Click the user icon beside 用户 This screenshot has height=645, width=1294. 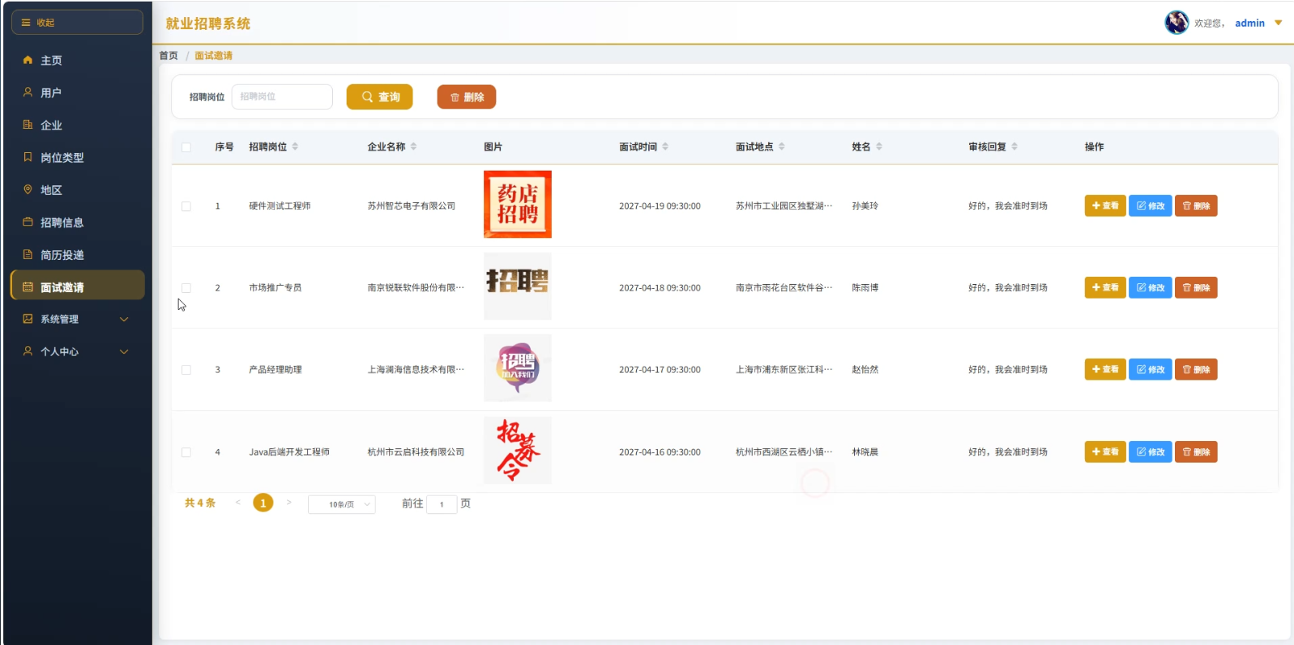pos(28,92)
